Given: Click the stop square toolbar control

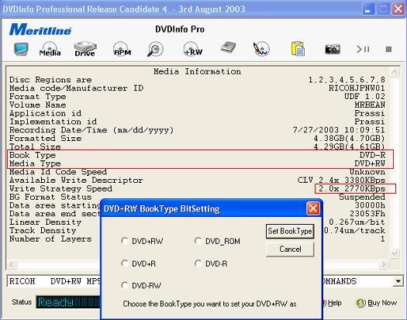Looking at the screenshot, I should [388, 49].
